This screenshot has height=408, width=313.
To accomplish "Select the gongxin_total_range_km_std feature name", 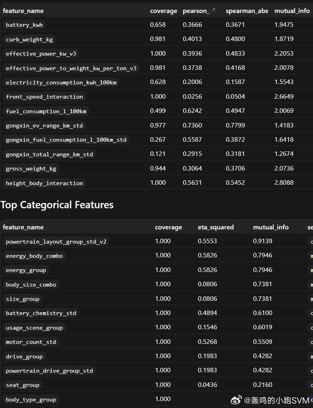I will tap(50, 155).
